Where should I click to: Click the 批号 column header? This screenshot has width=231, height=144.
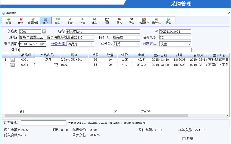coord(179,55)
